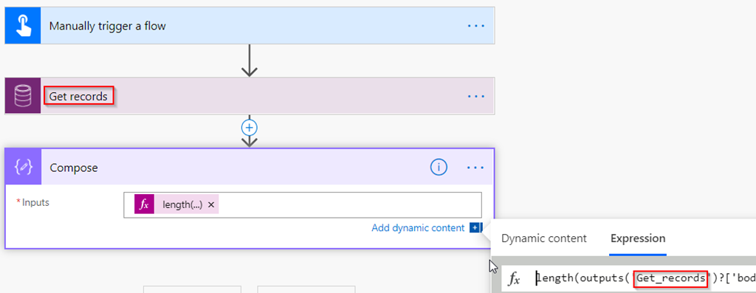Open the Get records ellipsis menu

(475, 97)
